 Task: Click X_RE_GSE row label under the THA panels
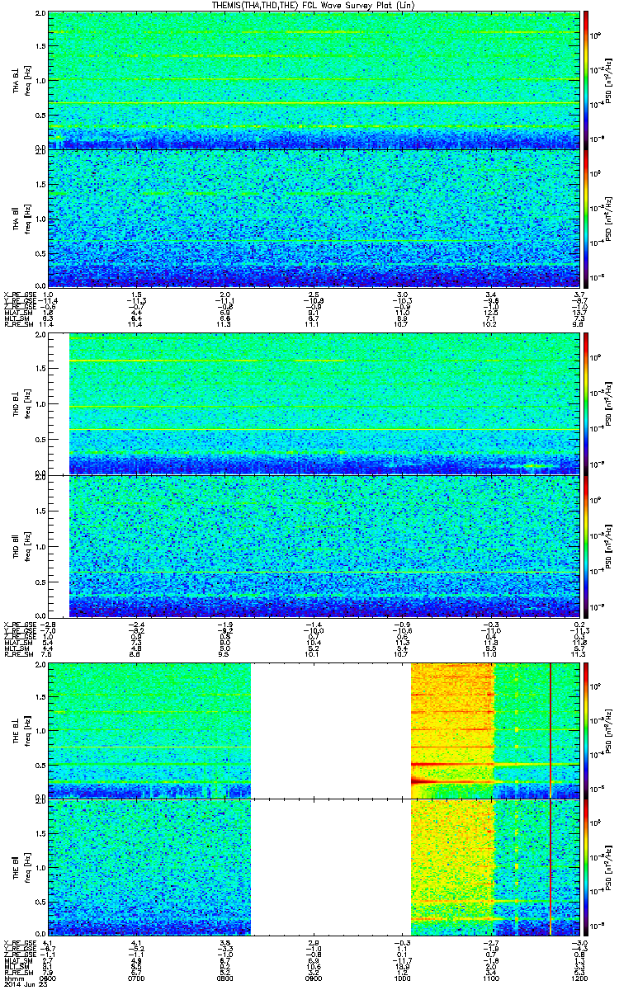click(x=21, y=294)
